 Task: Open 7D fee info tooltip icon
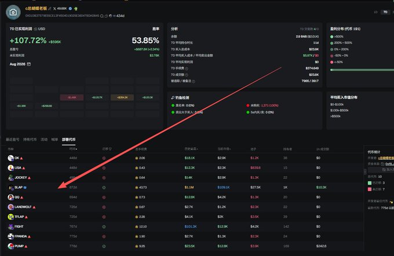click(x=187, y=68)
